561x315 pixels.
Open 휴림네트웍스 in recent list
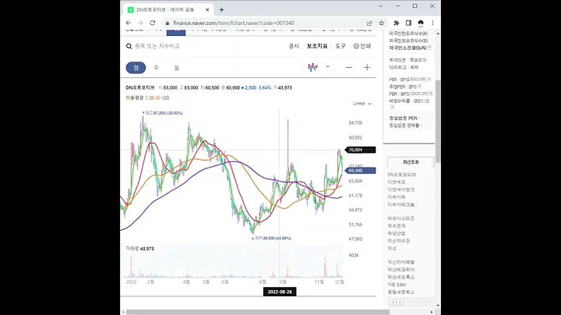coord(401,292)
